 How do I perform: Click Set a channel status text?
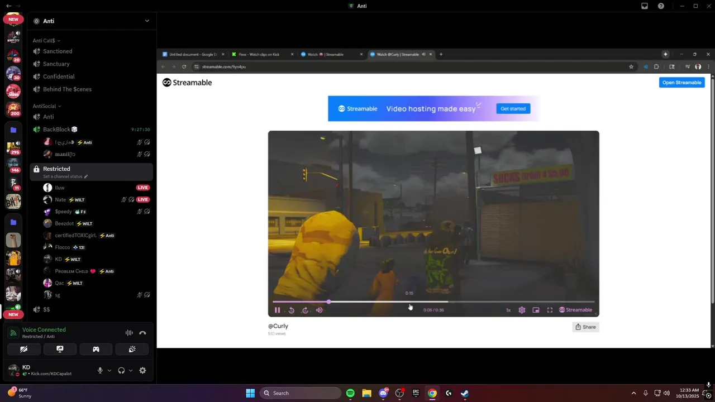[63, 176]
